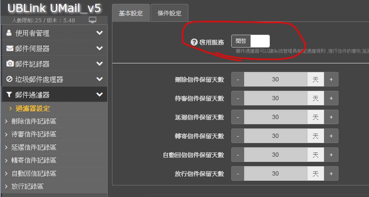369x197 pixels.
Task: Open 刪除信件記錄區 in the sidebar
Action: click(x=34, y=121)
